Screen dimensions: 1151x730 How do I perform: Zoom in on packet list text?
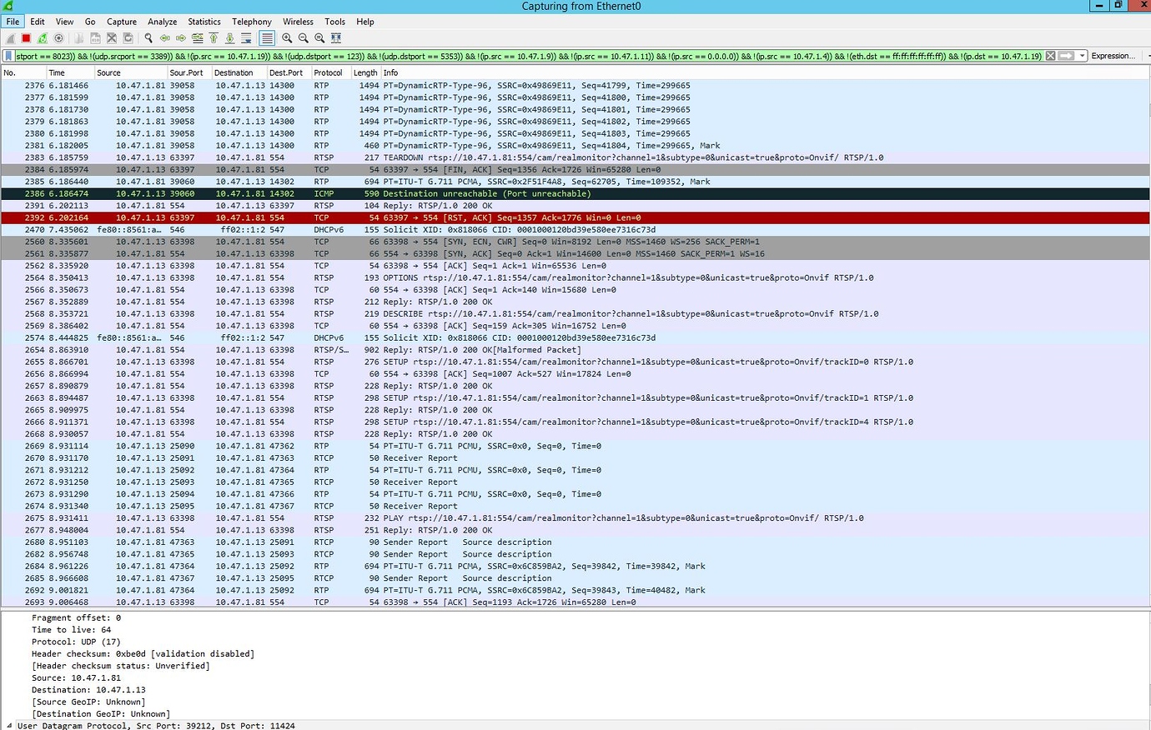pyautogui.click(x=287, y=38)
